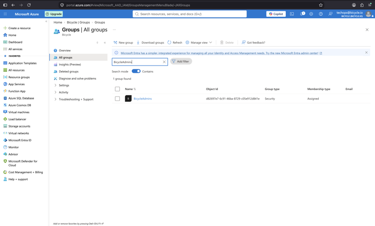Open the blade ellipsis more options
Viewport: 375px width, 226px height.
pyautogui.click(x=114, y=30)
